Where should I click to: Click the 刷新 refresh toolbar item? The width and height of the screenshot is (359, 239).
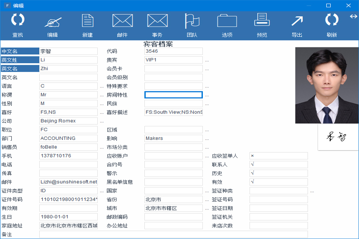tap(332, 25)
